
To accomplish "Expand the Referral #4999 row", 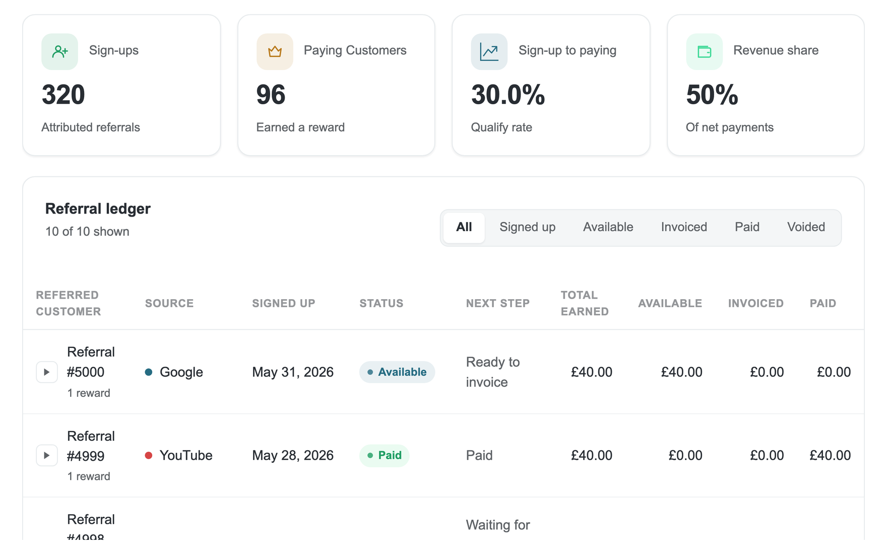I will (46, 455).
